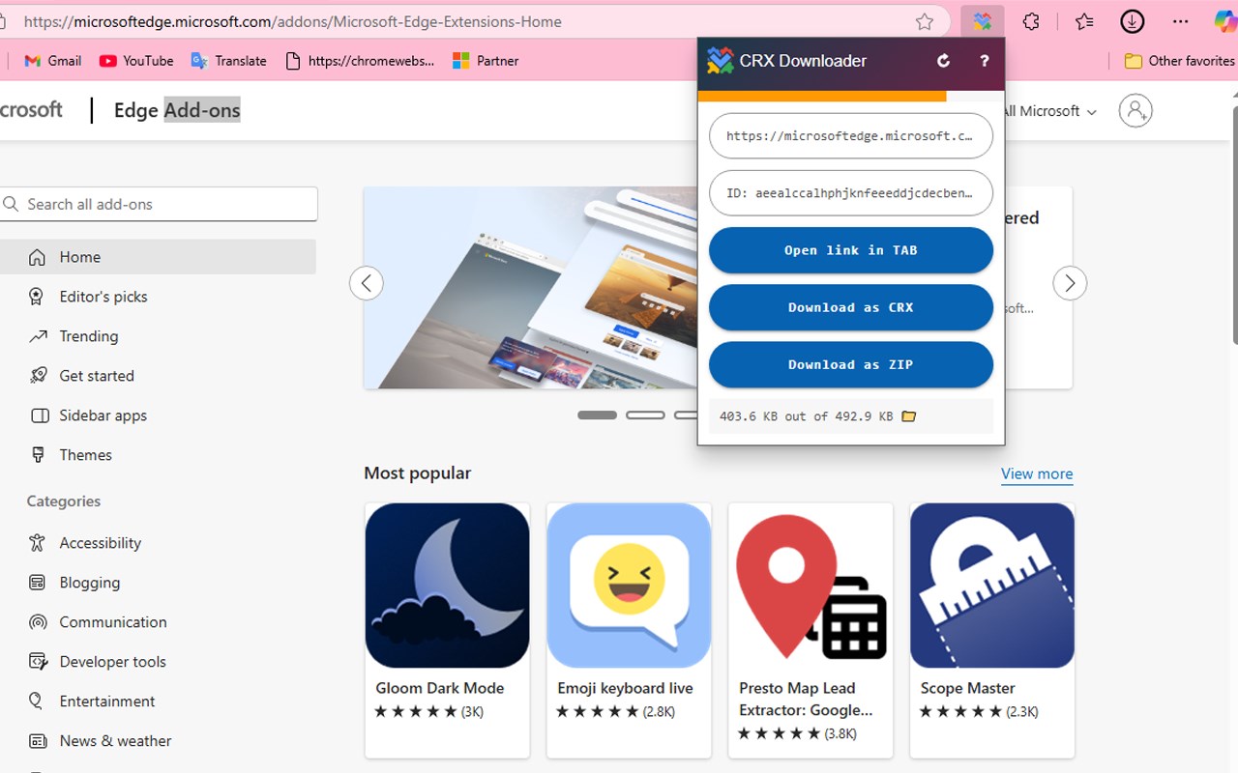Click the Emoji keyboard live title
Image resolution: width=1238 pixels, height=773 pixels.
pos(626,688)
